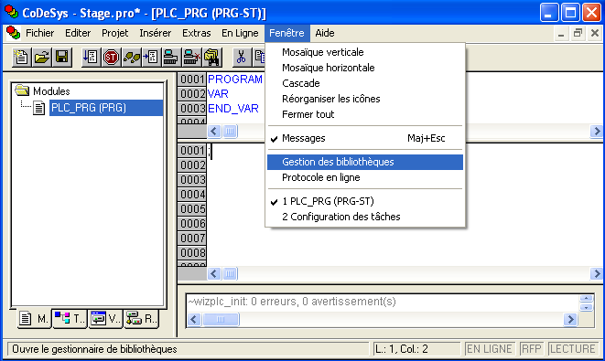The height and width of the screenshot is (361, 605).
Task: Click line number 0002 in the code editor
Action: (192, 165)
